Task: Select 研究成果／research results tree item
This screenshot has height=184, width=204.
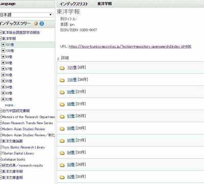Action: point(22,165)
